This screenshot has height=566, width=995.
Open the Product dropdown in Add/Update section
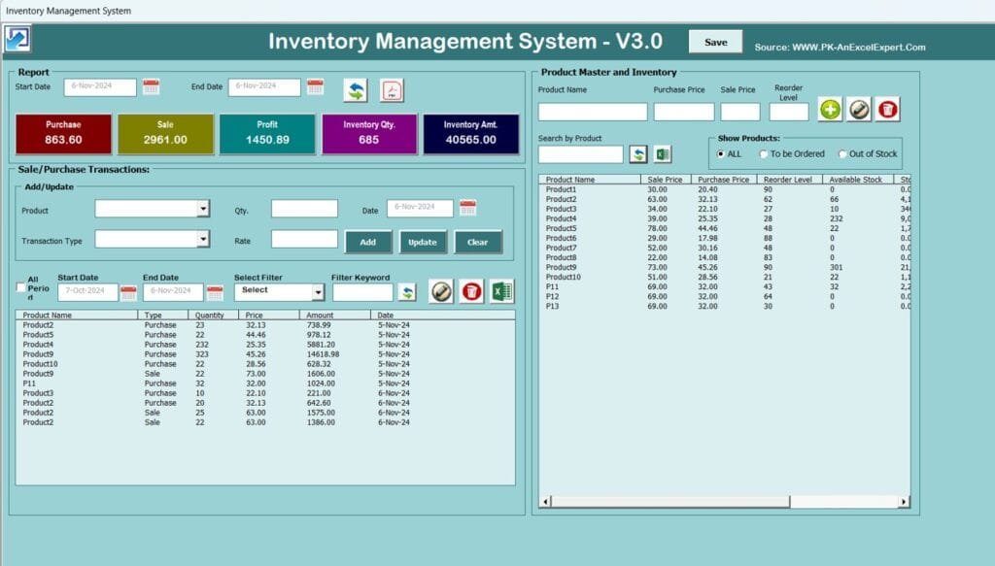pyautogui.click(x=204, y=209)
